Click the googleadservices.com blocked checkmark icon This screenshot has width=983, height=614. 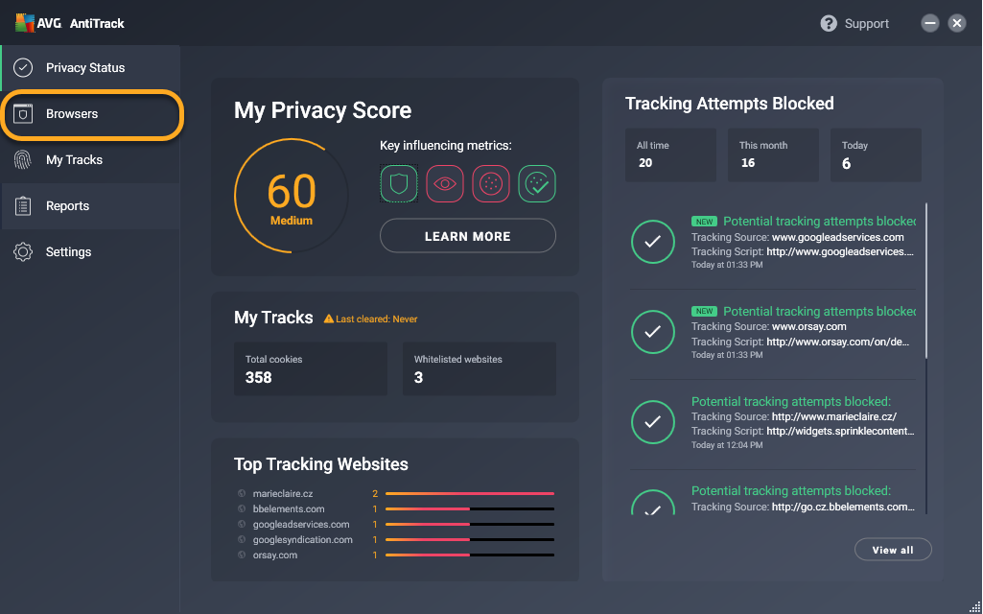coord(653,242)
